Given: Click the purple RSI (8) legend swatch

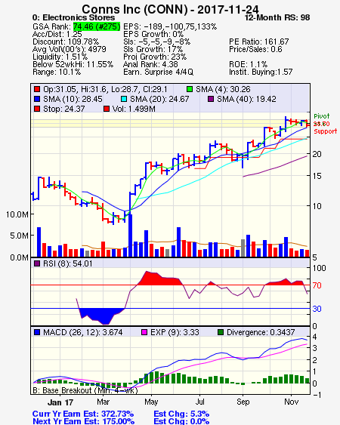Looking at the screenshot, I should click(37, 263).
